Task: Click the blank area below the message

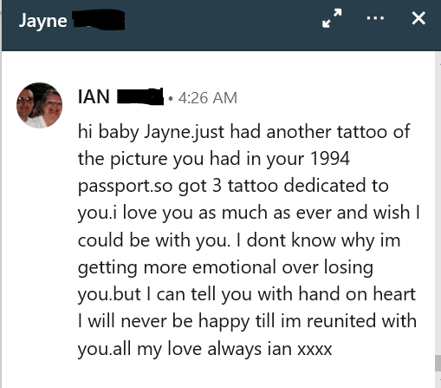Action: 218,375
